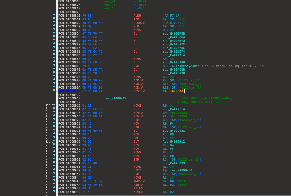Select the loc_84000912 label definition
This screenshot has height=196, width=291.
[115, 98]
